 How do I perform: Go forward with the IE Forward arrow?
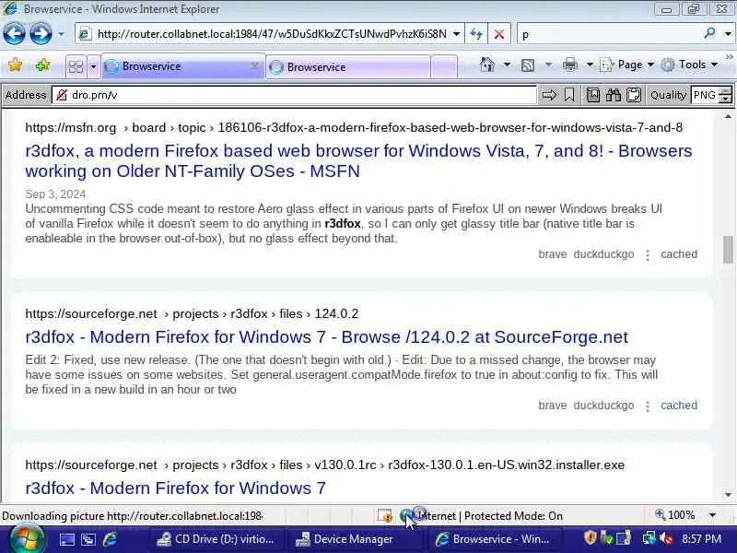pos(41,34)
